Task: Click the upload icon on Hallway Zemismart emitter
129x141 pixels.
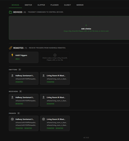Action: point(12,76)
